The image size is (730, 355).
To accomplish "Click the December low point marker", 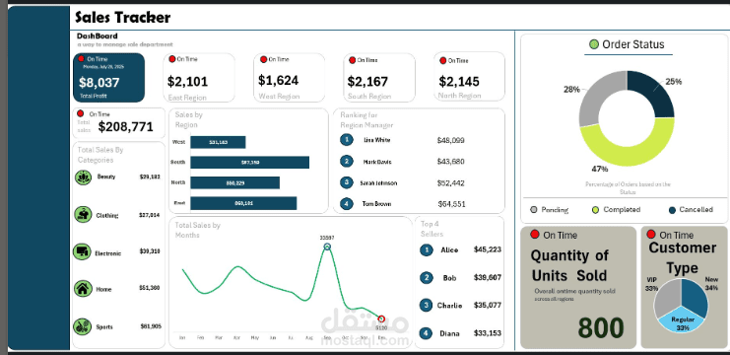I will coord(381,319).
